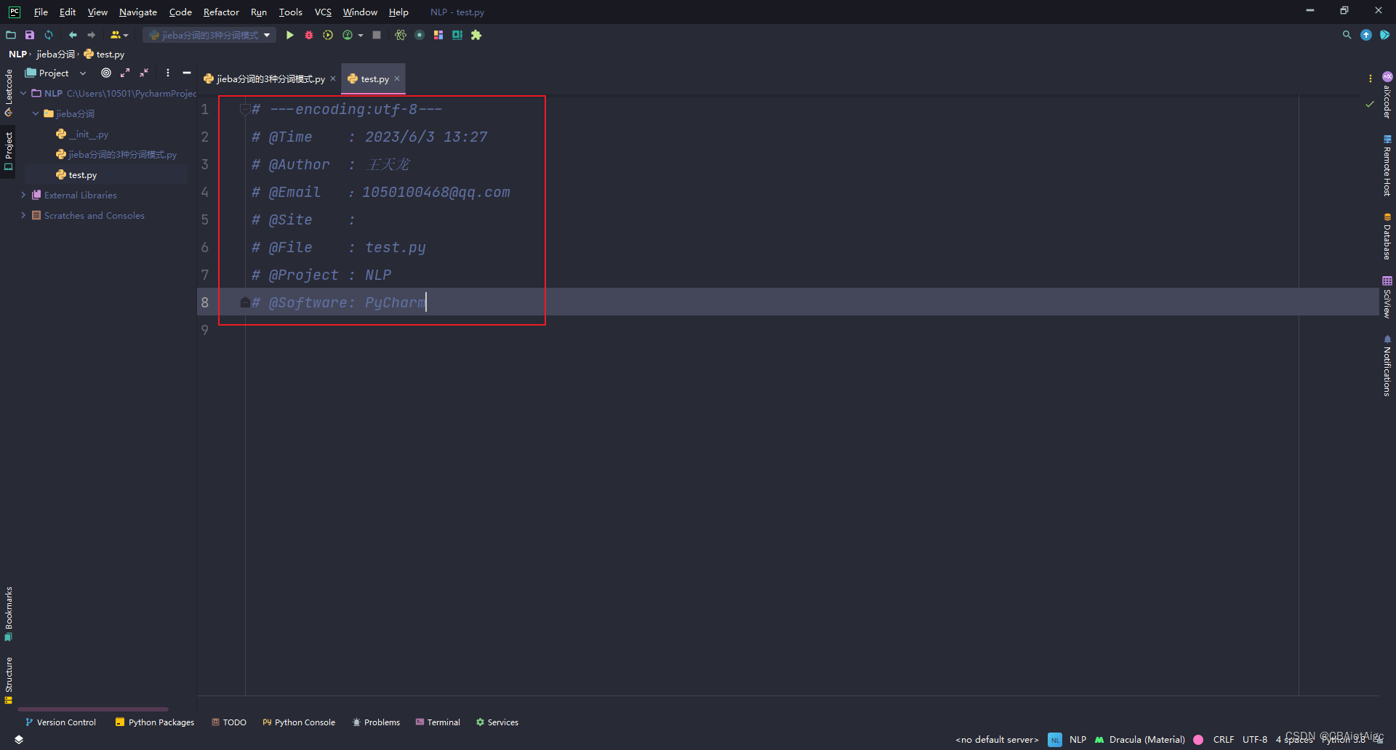
Task: Select opened file target icon in Project panel
Action: click(x=106, y=73)
